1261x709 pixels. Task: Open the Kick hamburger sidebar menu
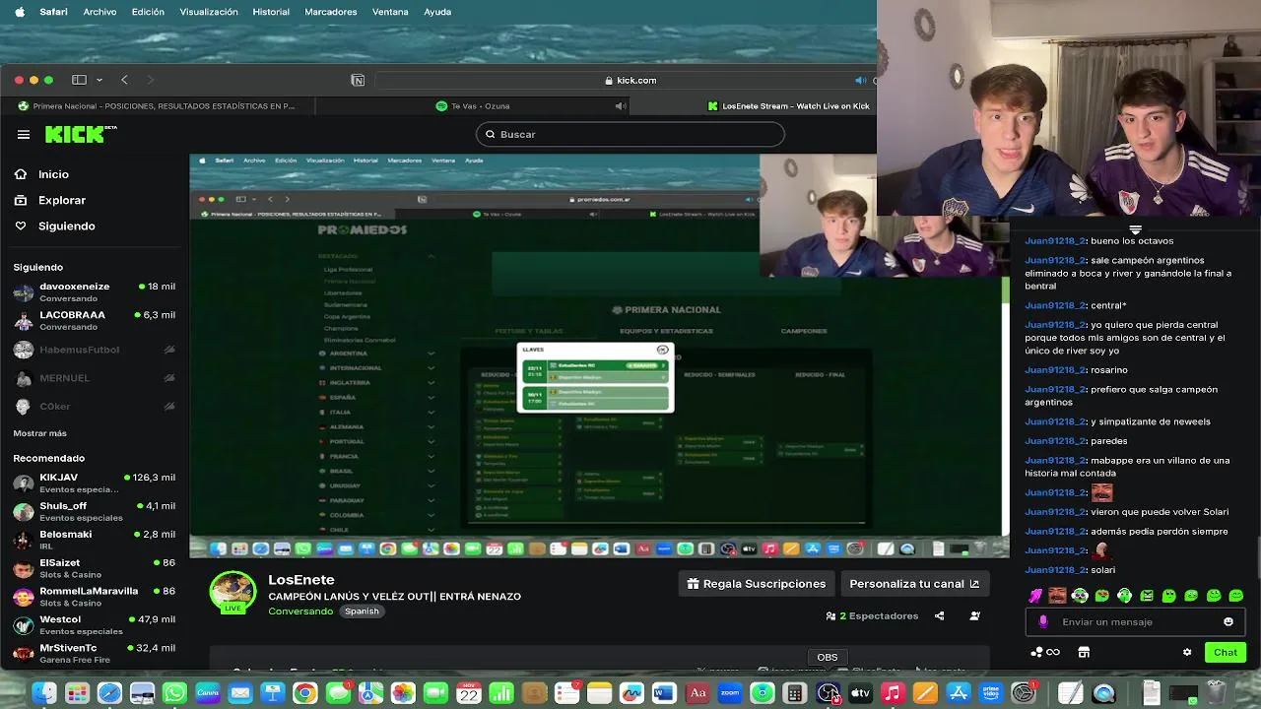[24, 135]
